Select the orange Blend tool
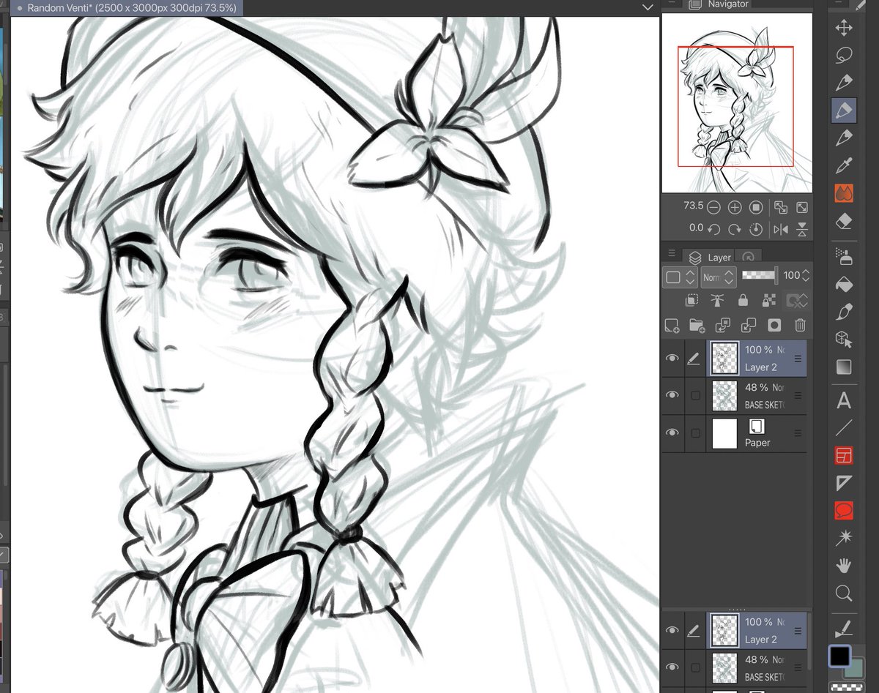The image size is (879, 693). click(x=844, y=194)
